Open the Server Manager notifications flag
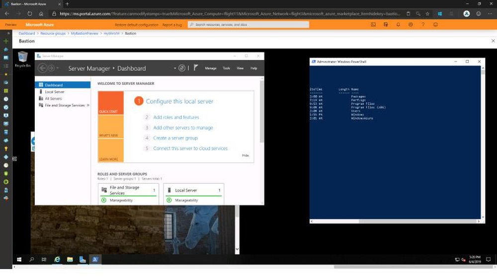 pyautogui.click(x=195, y=68)
